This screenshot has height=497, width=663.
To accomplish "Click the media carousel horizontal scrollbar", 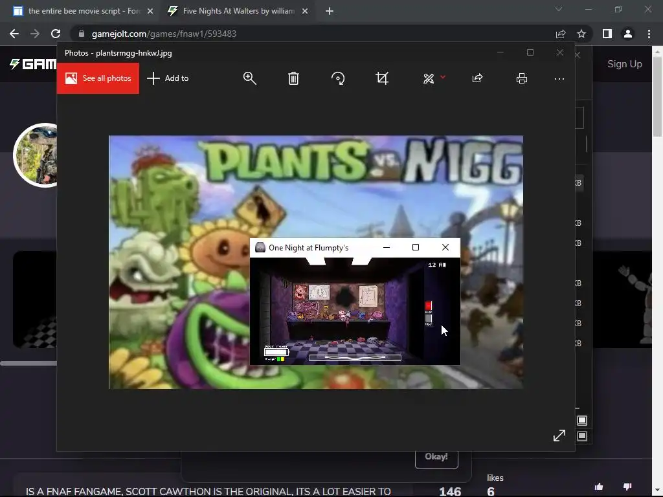I will pyautogui.click(x=28, y=363).
